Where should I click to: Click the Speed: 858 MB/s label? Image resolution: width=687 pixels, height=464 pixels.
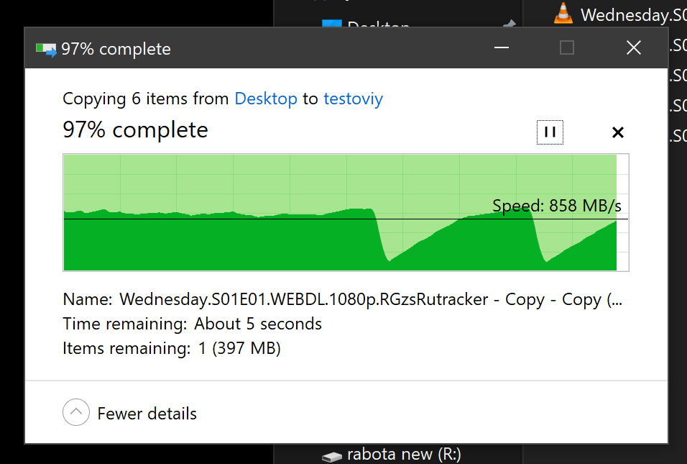pyautogui.click(x=557, y=205)
